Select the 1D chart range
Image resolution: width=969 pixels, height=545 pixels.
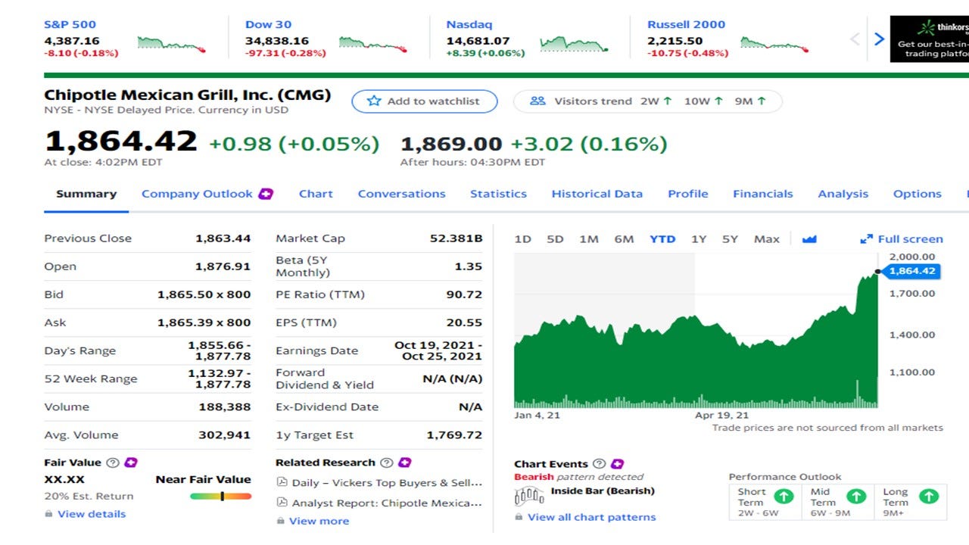point(522,239)
